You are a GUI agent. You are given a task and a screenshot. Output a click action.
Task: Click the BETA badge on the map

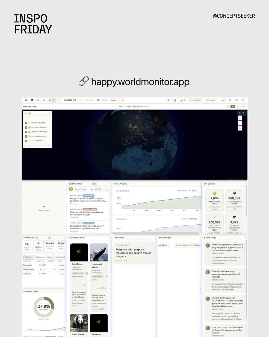(241, 113)
